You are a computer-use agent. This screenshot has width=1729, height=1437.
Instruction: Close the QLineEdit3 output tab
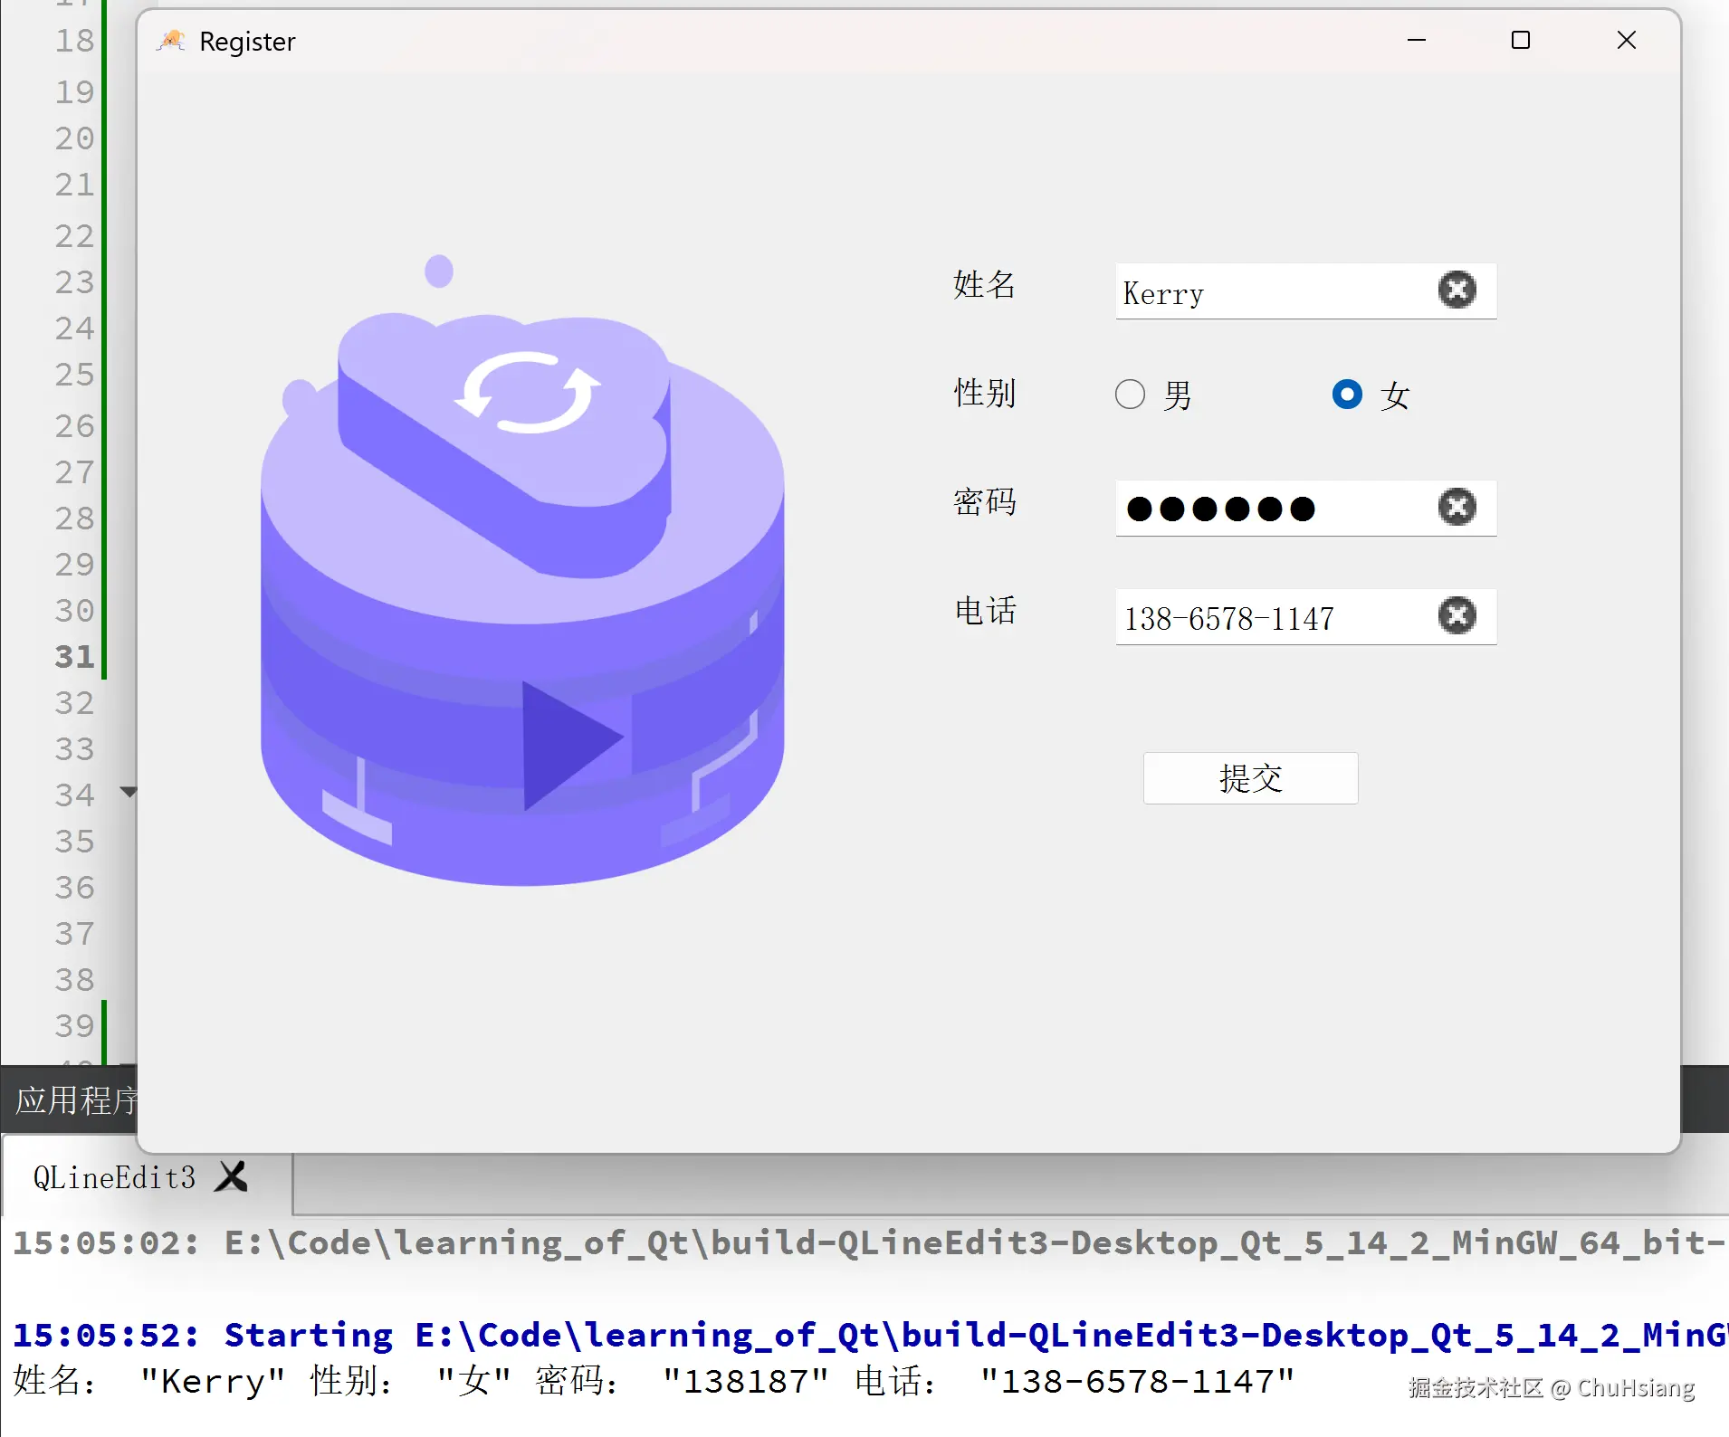tap(232, 1176)
